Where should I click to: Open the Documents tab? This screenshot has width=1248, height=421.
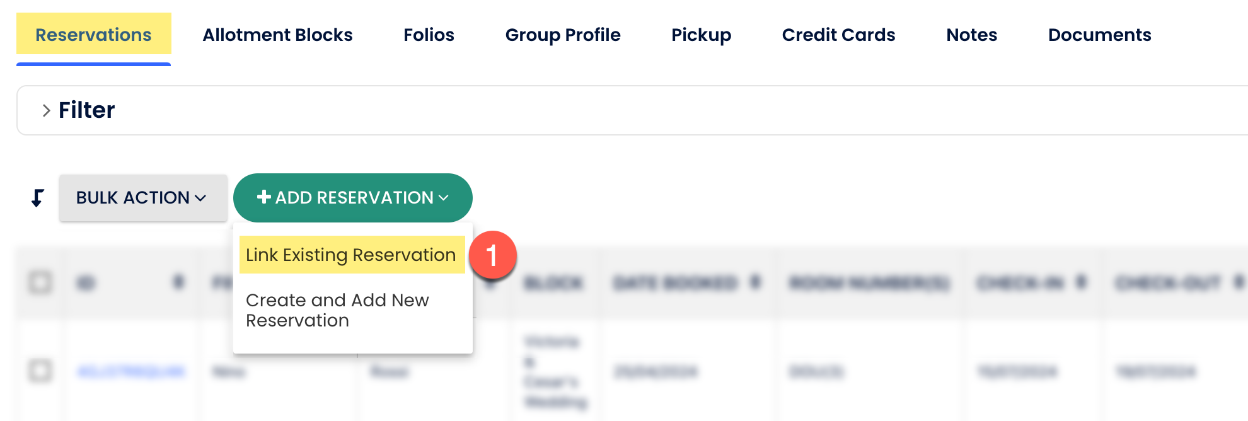click(x=1099, y=35)
